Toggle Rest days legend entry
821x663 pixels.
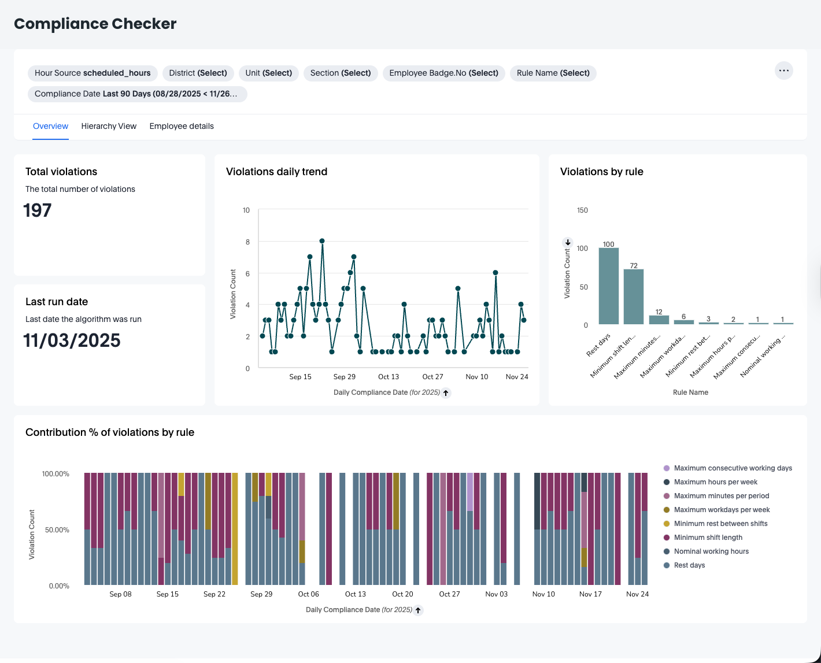tap(689, 565)
